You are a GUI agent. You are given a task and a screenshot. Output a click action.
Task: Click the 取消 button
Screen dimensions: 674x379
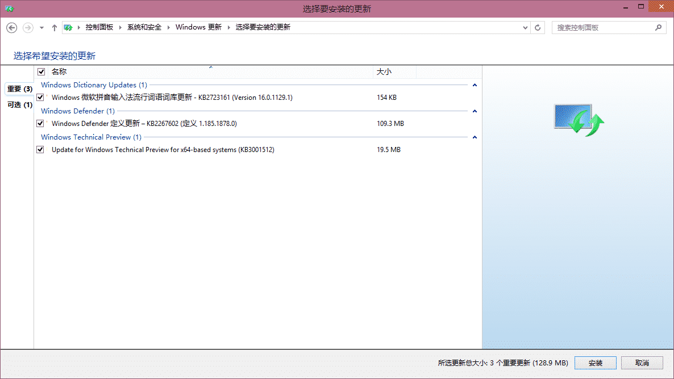tap(642, 363)
